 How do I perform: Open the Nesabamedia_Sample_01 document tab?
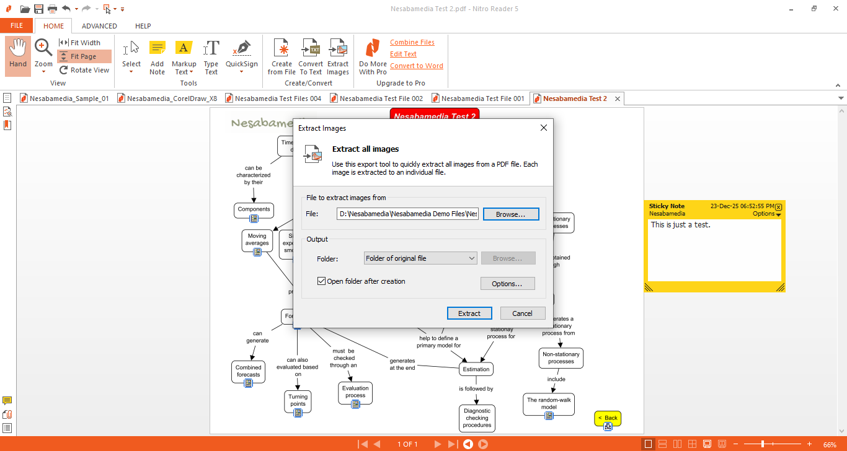tap(65, 99)
